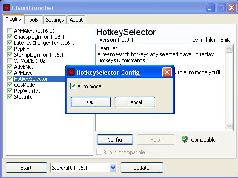This screenshot has width=238, height=178.
Task: Tick the Run if incompatible checkbox
Action: [99, 152]
